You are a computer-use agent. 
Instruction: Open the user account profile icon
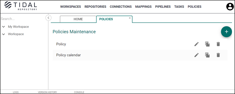pyautogui.click(x=230, y=7)
